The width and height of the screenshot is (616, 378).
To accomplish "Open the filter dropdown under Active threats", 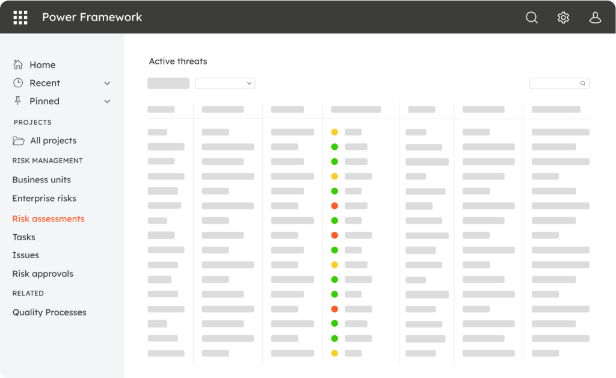I will click(225, 84).
